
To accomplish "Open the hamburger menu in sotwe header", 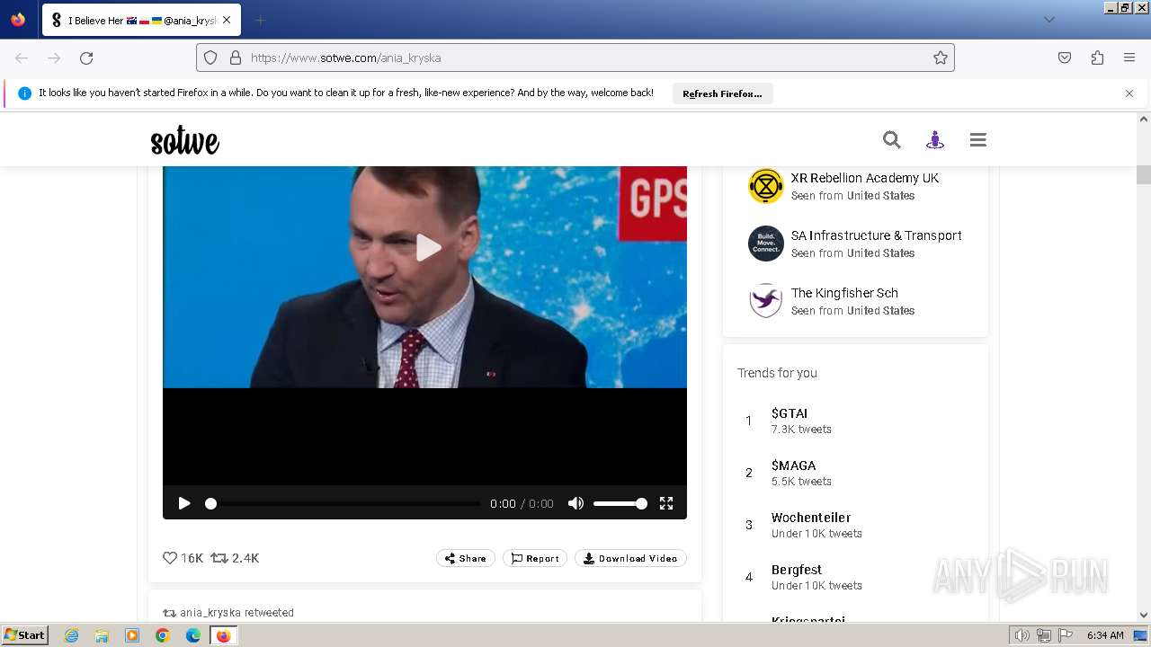I will pos(978,139).
